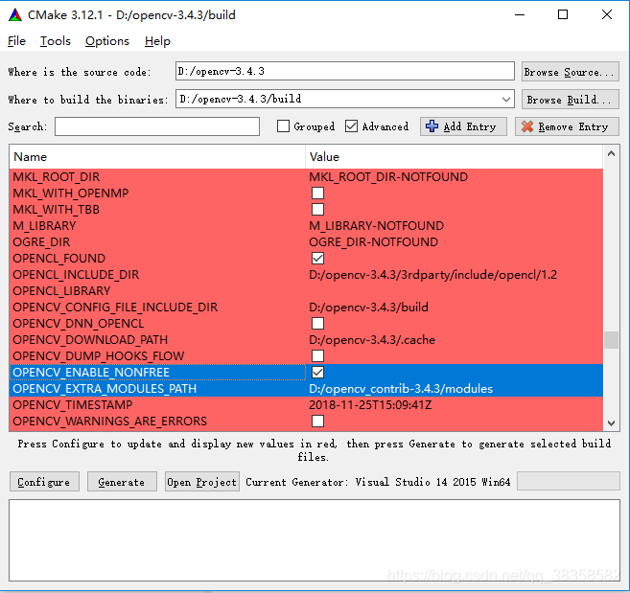Image resolution: width=630 pixels, height=593 pixels.
Task: Click the blue plus icon on Add Entry
Action: click(432, 126)
